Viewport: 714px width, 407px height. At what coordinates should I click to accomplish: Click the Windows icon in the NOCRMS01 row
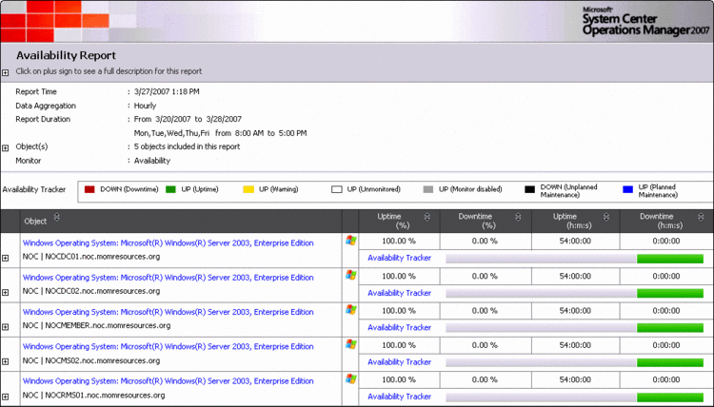pyautogui.click(x=351, y=378)
